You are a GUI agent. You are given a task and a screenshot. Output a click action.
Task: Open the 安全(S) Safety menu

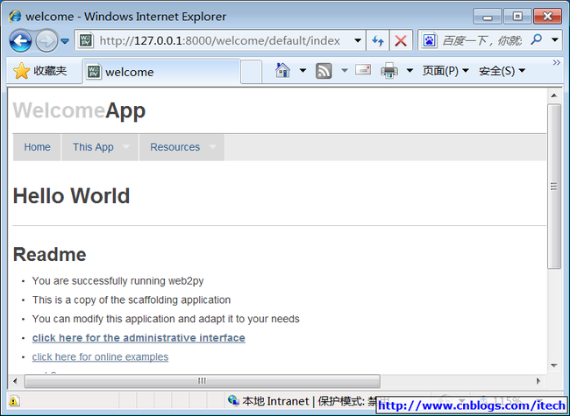pyautogui.click(x=502, y=71)
